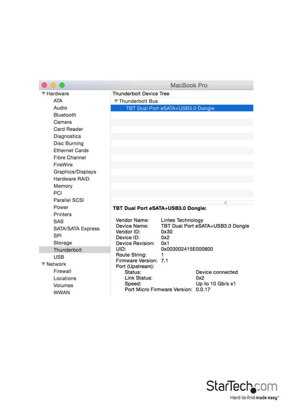293x414 pixels.
Task: Click the Thunderbolt Bus tree row
Action: (x=182, y=101)
